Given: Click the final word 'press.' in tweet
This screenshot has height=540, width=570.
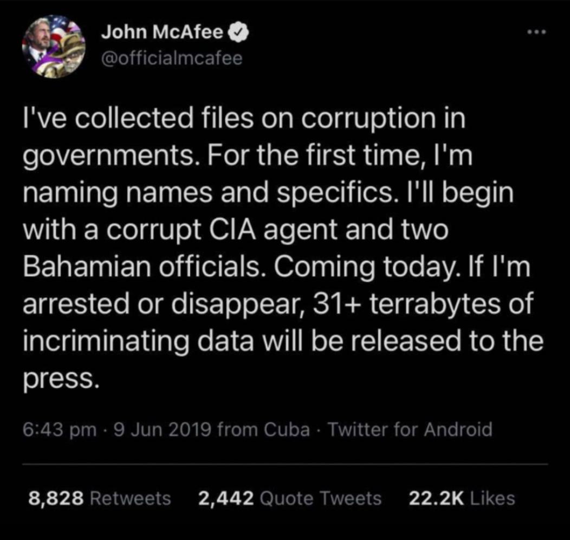Looking at the screenshot, I should (x=61, y=379).
